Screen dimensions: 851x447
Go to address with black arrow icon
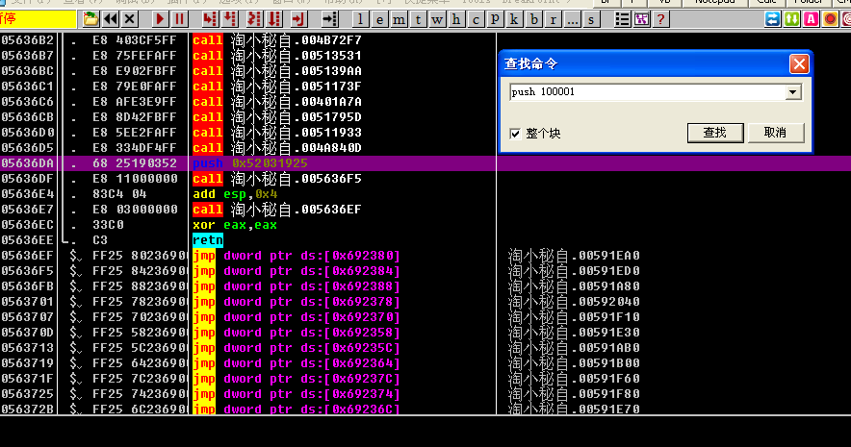(x=329, y=19)
